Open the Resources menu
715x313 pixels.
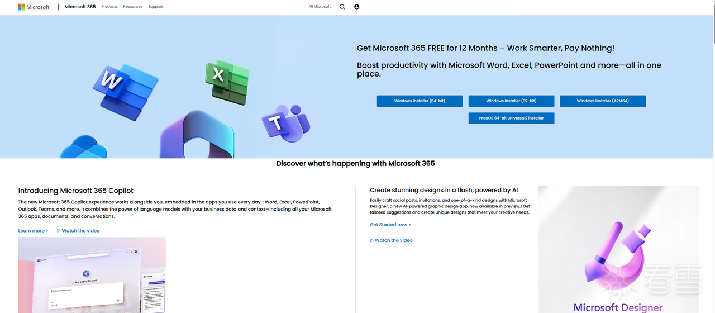point(133,7)
